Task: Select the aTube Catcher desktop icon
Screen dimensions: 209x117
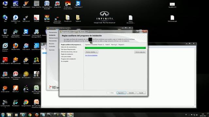Action: (5, 89)
